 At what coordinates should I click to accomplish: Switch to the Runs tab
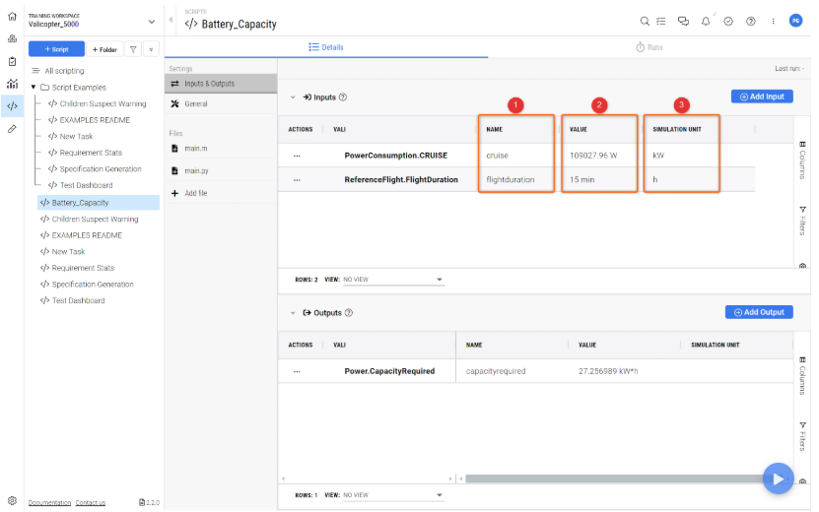pos(648,47)
